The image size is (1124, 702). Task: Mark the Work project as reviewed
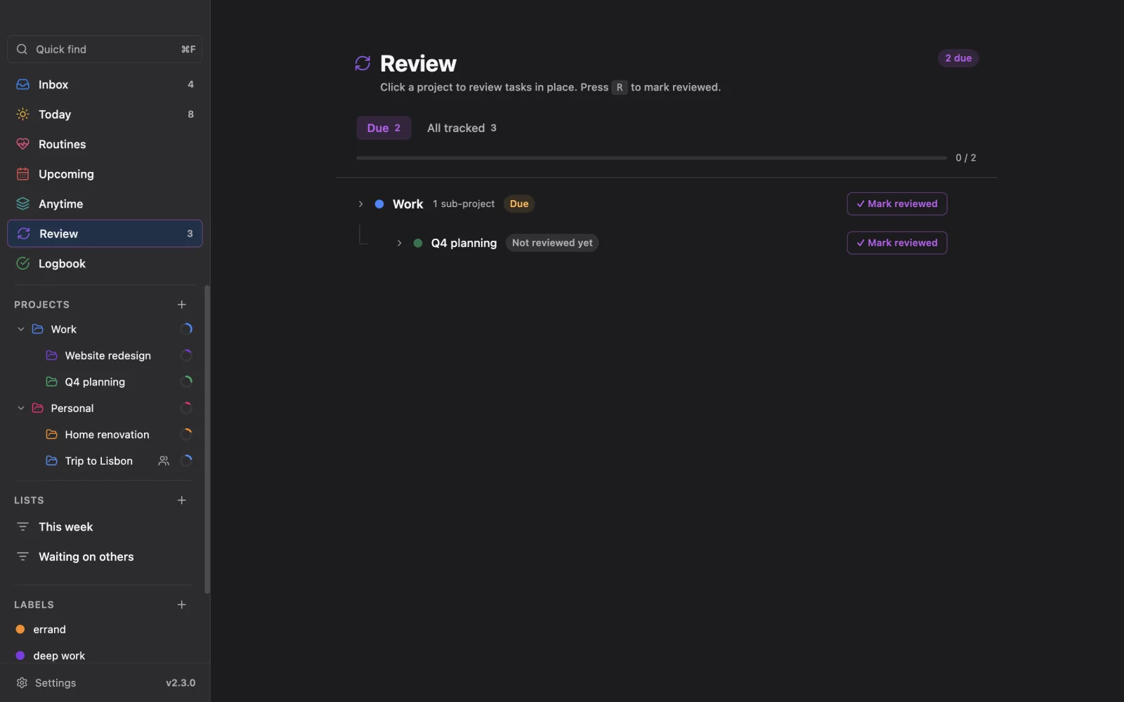896,204
